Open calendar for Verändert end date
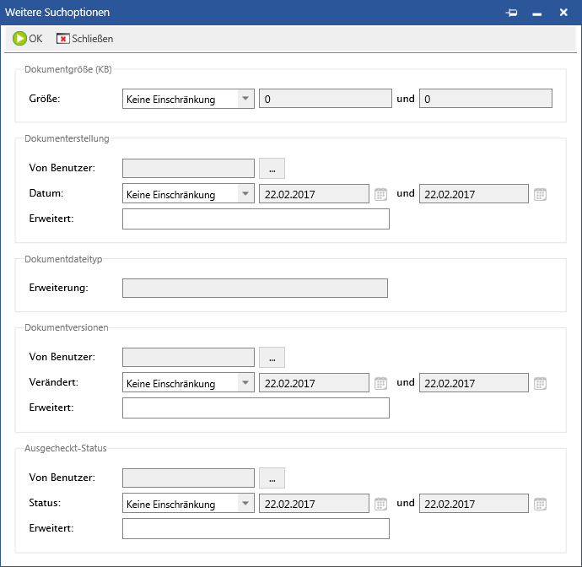 coord(540,383)
